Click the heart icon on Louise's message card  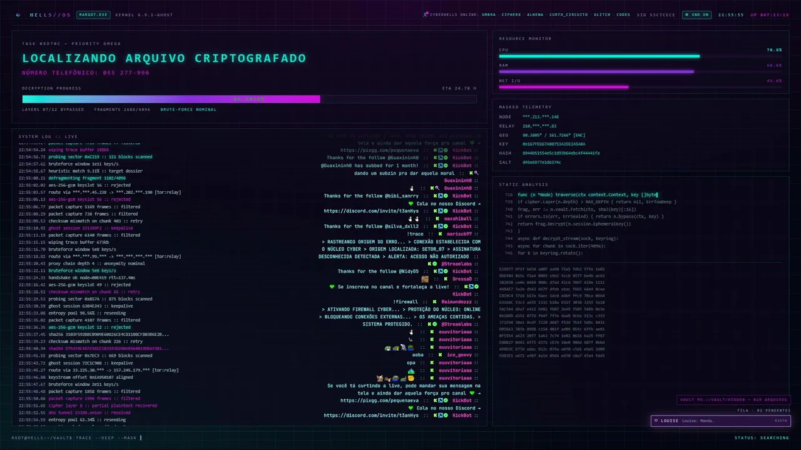[x=656, y=421]
